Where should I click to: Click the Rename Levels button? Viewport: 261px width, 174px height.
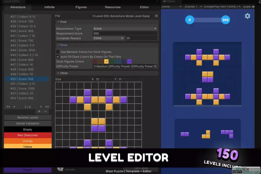pyautogui.click(x=28, y=117)
